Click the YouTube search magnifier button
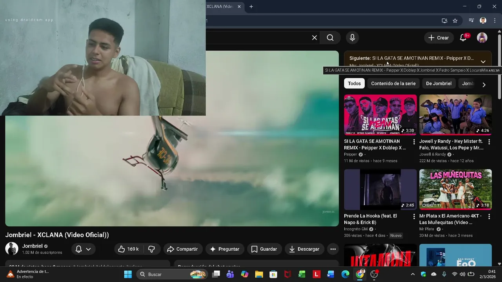Viewport: 502px width, 282px height. tap(330, 38)
